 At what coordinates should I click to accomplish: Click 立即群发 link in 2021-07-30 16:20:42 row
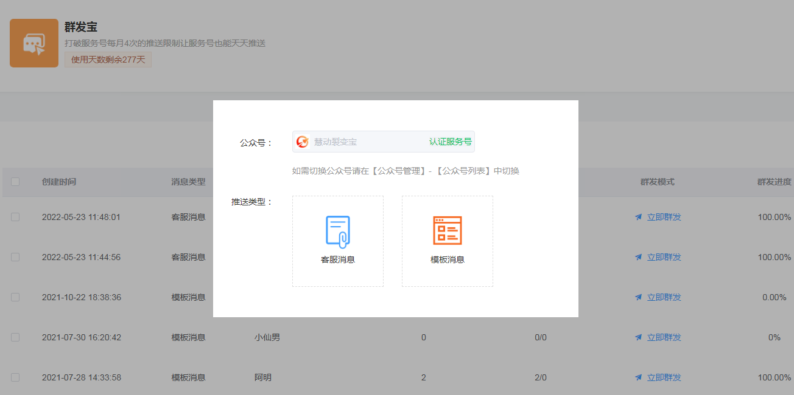click(x=664, y=337)
